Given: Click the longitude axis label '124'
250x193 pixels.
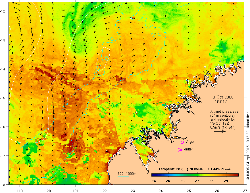Looking at the screenshot, I should [x=160, y=191].
